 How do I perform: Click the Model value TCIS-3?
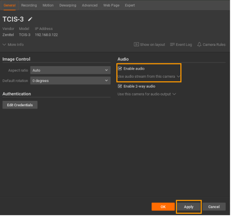point(24,35)
